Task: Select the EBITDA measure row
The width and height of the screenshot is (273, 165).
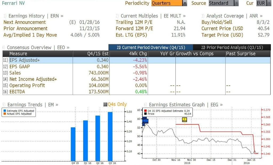Action: [136, 92]
